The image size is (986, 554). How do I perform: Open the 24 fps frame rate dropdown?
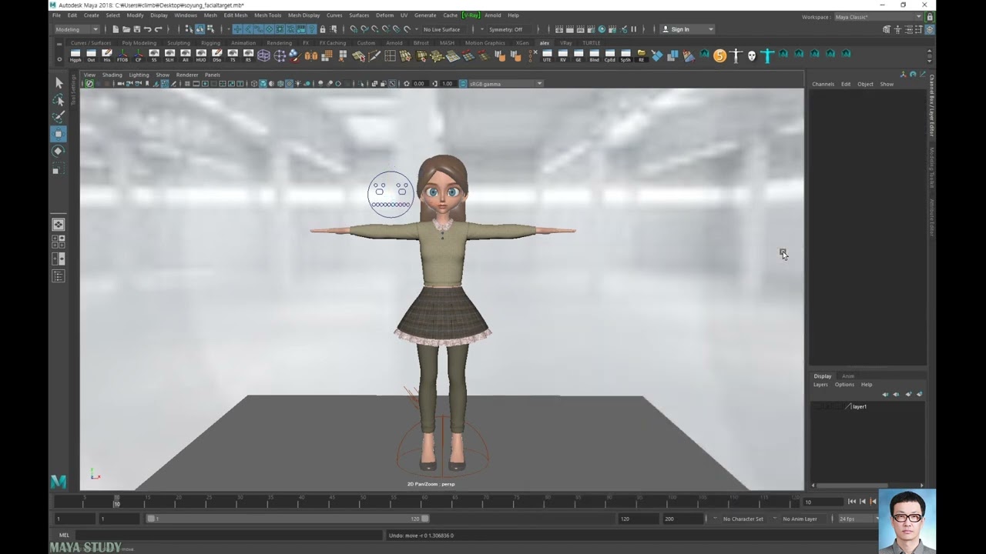point(858,519)
